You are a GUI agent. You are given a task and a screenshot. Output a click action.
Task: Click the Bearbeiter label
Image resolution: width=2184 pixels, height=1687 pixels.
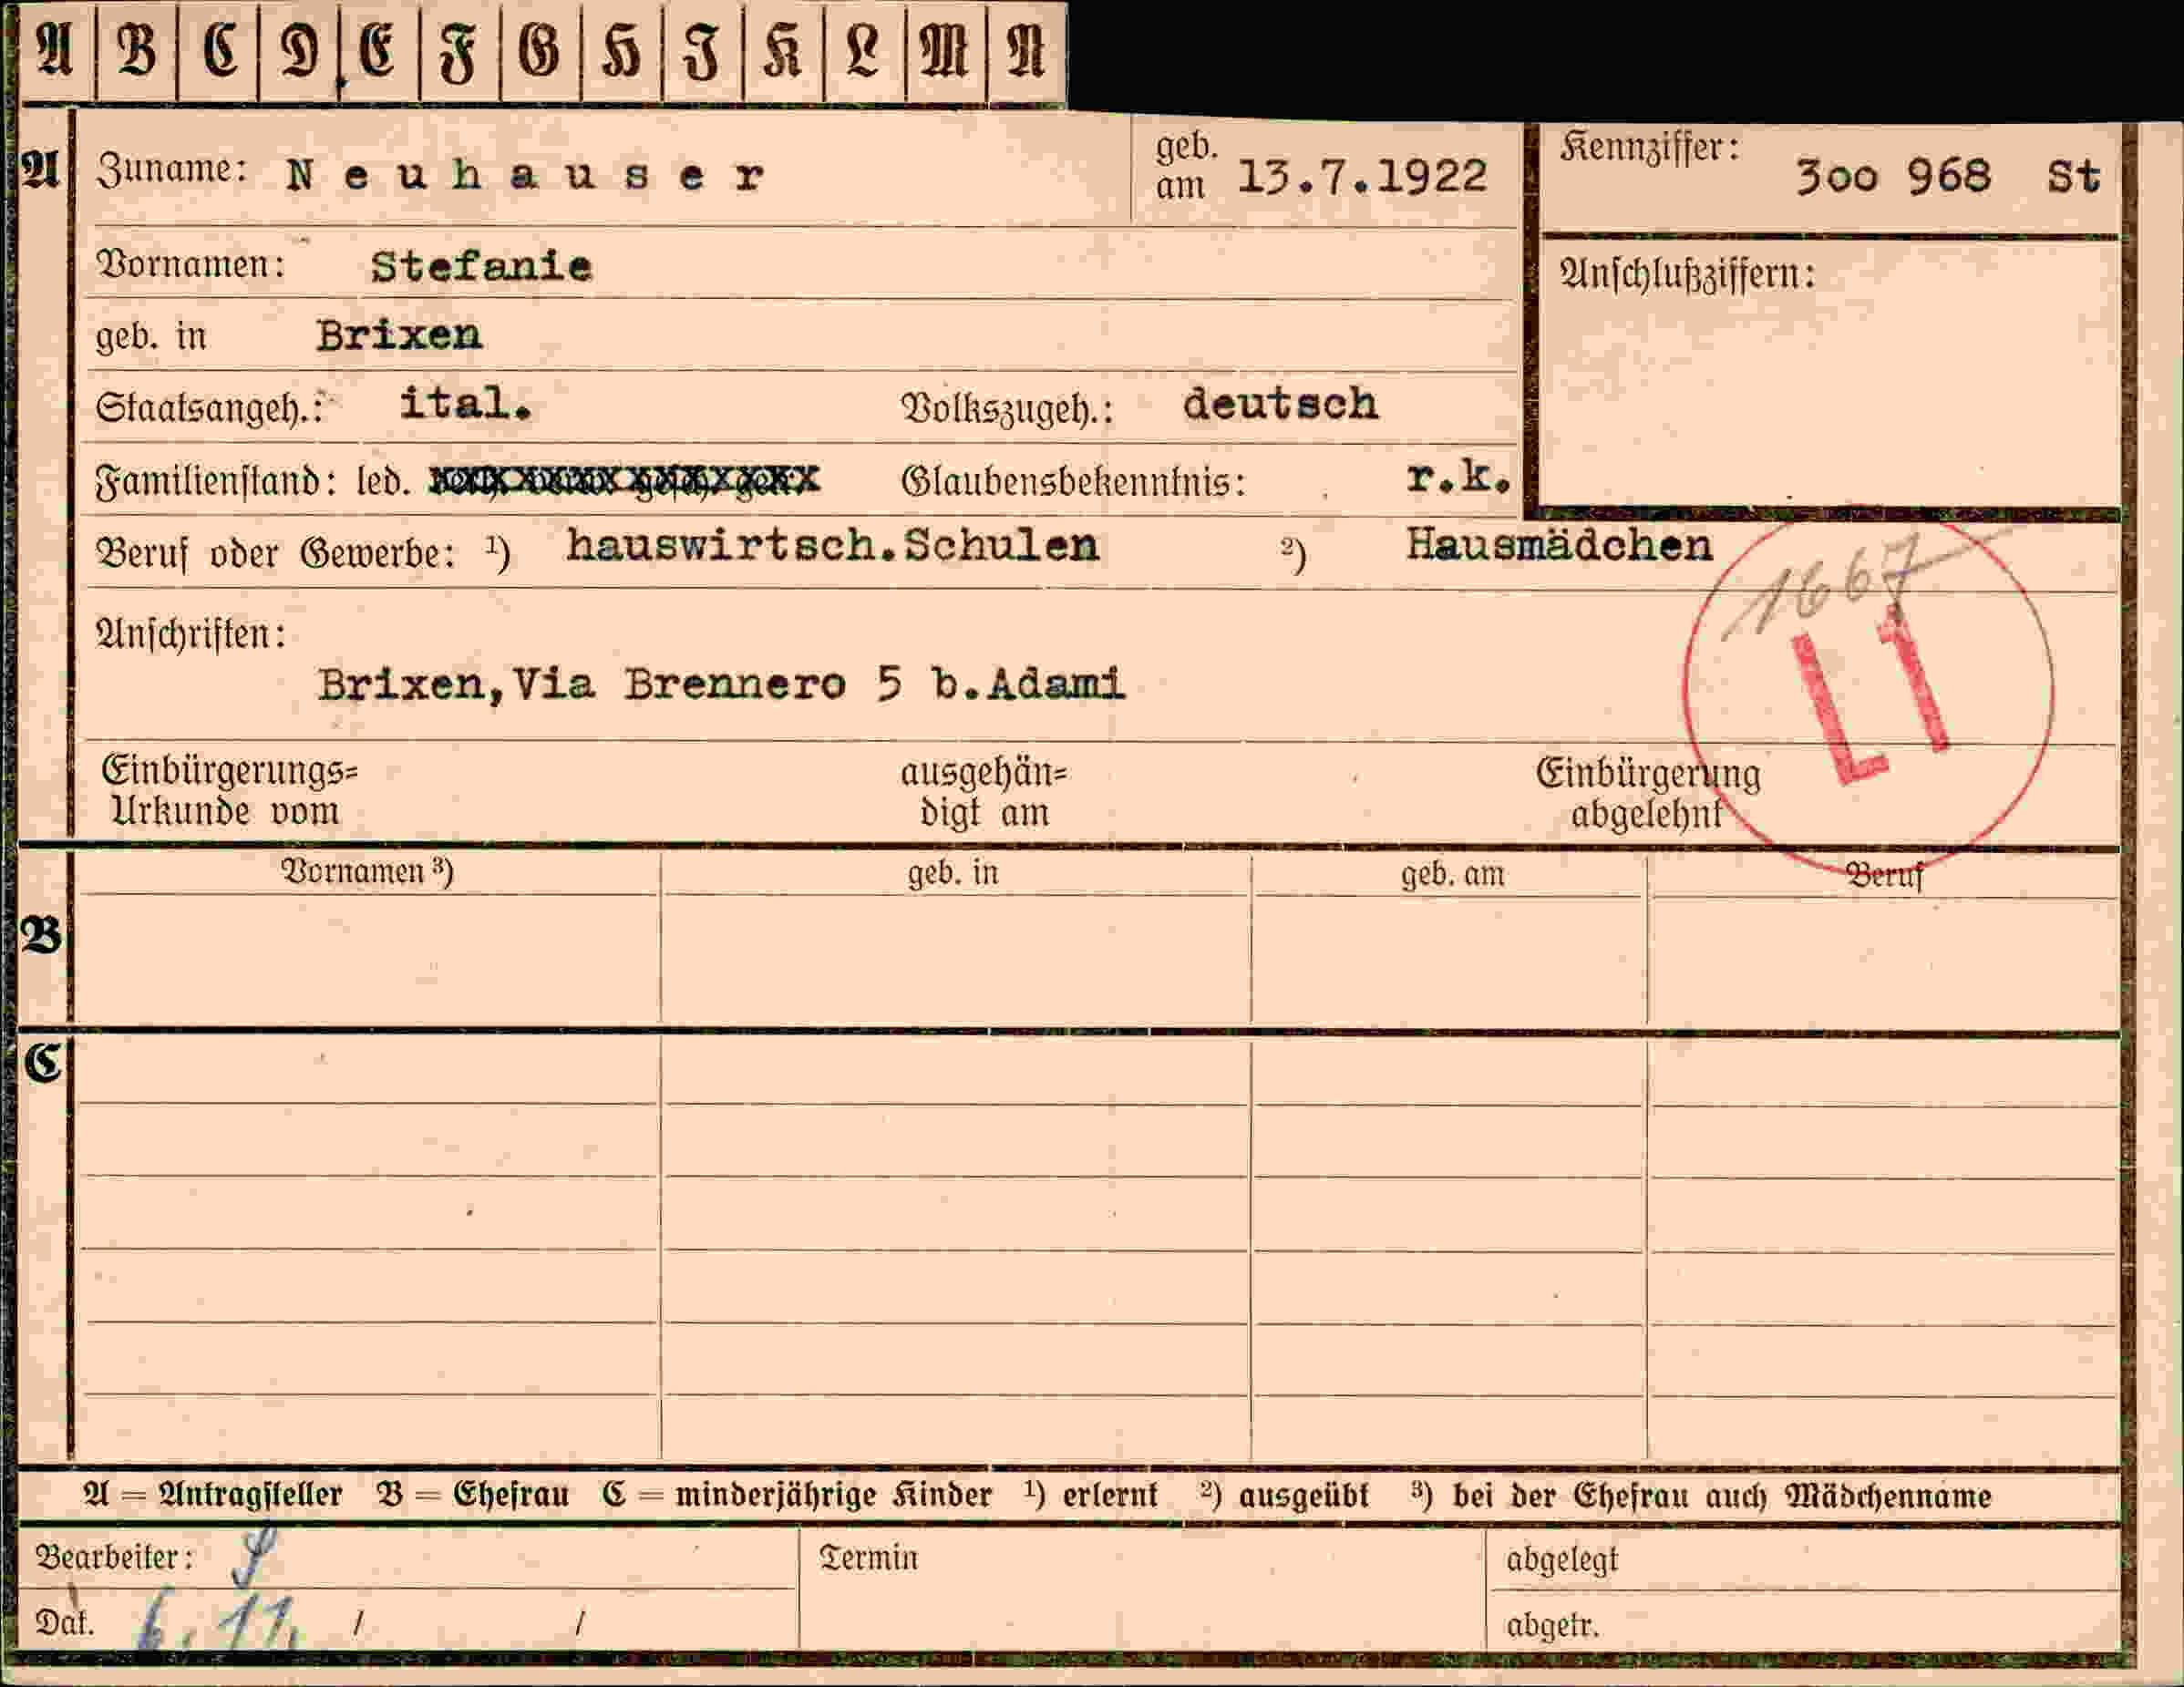point(114,1558)
